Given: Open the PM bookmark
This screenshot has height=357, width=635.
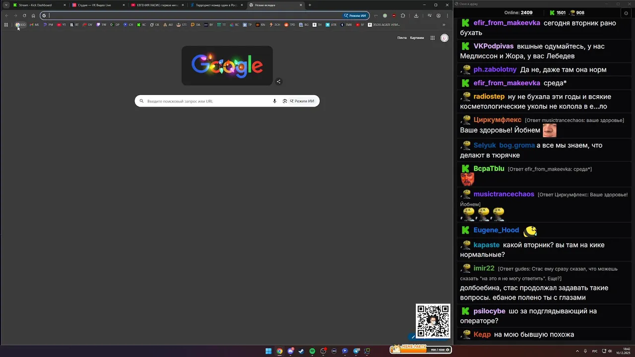Looking at the screenshot, I should 48,24.
